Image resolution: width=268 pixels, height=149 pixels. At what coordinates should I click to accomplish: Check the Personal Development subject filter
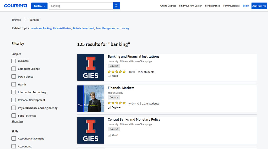(14, 100)
